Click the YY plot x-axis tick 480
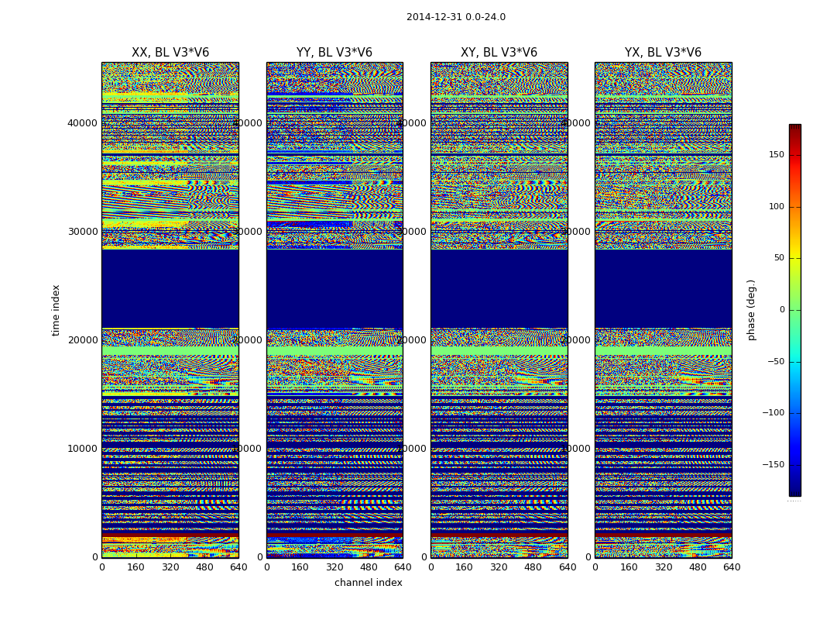This screenshot has height=620, width=813. point(369,567)
